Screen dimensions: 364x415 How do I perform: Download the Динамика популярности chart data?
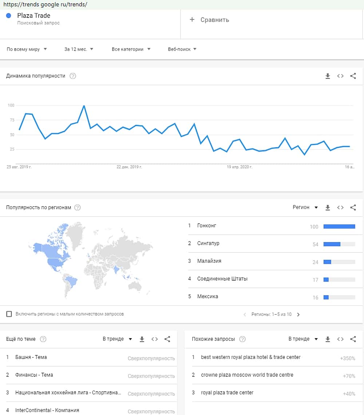[328, 76]
